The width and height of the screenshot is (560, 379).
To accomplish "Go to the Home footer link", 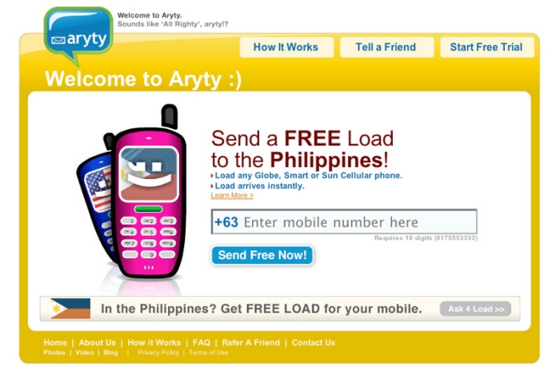I will tap(55, 342).
